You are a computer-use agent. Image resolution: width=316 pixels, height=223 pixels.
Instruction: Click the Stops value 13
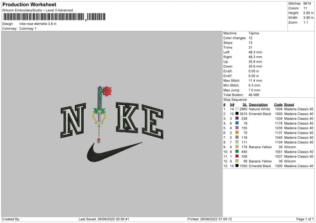[x=251, y=43]
